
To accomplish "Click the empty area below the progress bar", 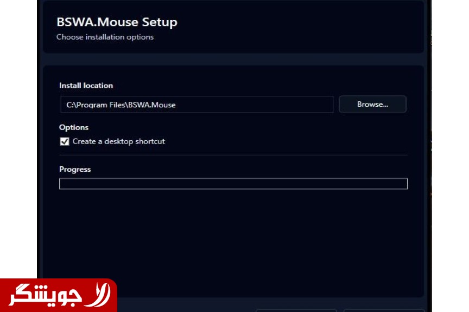I will 233,238.
